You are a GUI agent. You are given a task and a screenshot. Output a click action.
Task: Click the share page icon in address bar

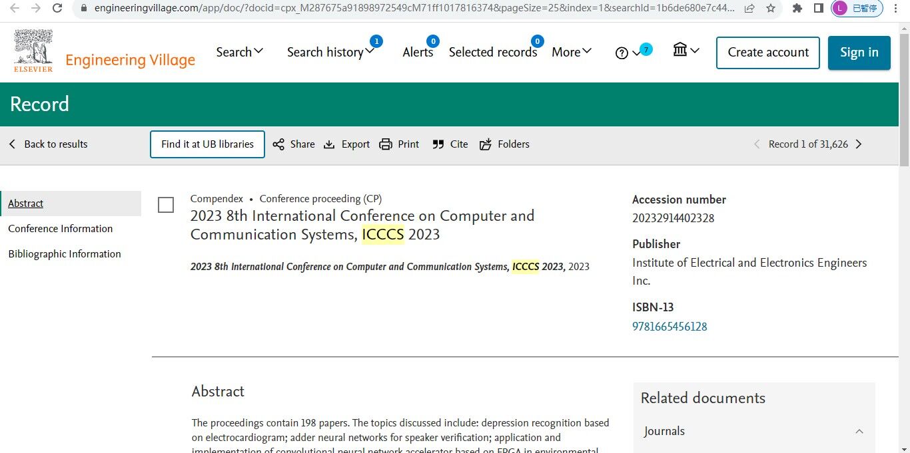[x=749, y=9]
